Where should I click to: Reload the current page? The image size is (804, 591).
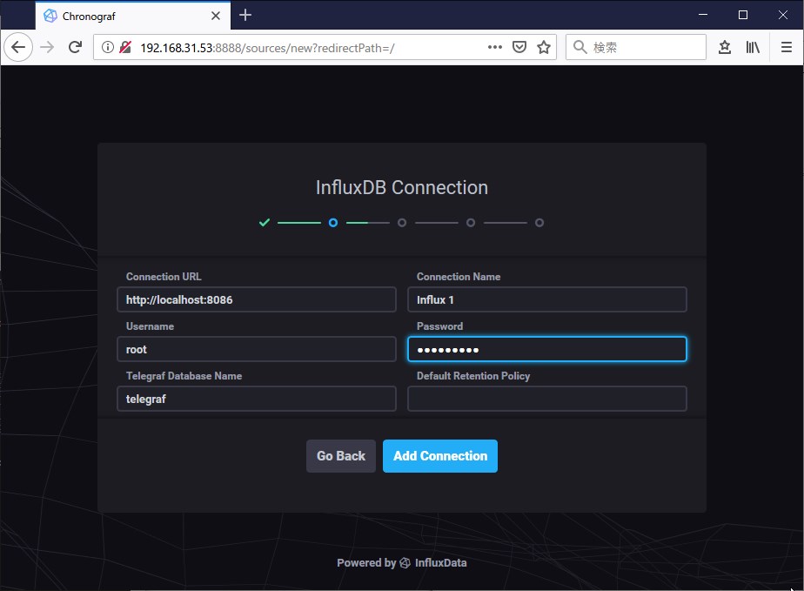tap(76, 47)
